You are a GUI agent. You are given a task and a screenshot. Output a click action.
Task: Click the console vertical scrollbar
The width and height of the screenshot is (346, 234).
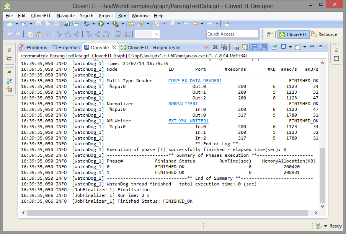(x=322, y=176)
